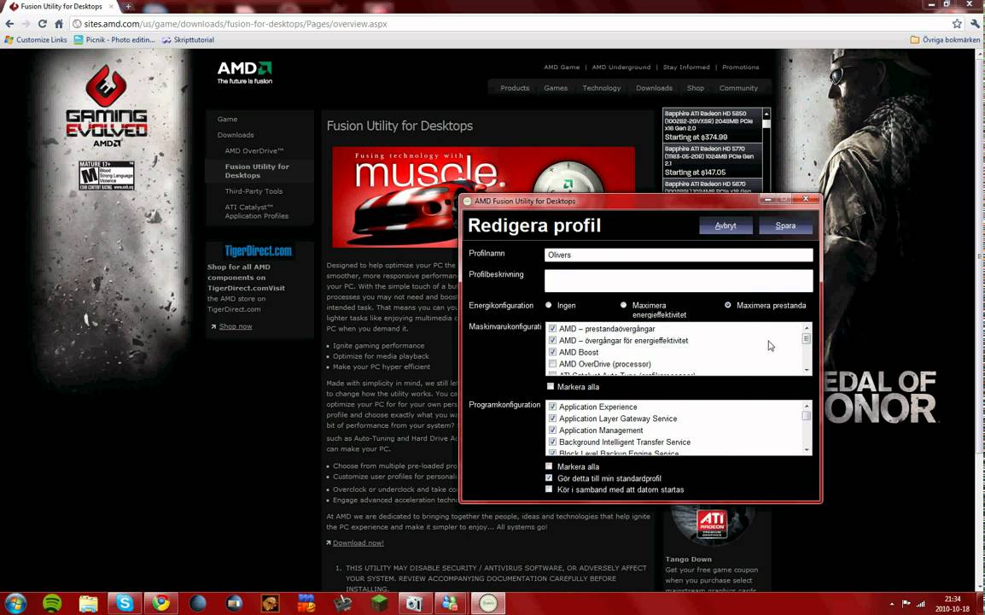Reload the page in Chrome

pyautogui.click(x=42, y=24)
